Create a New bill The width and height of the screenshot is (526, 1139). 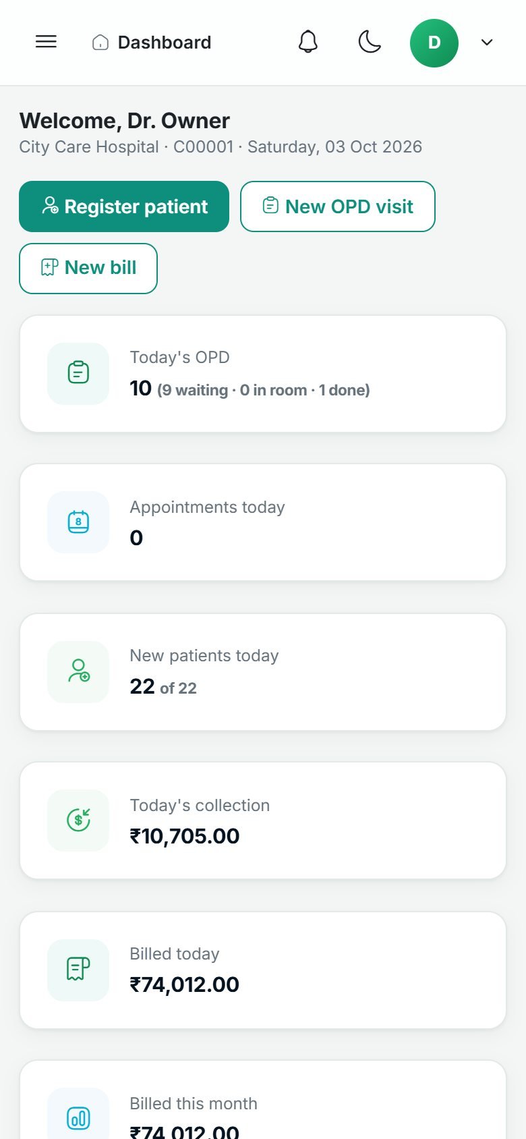(88, 269)
